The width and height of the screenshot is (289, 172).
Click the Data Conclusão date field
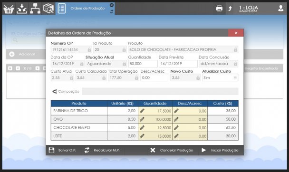pyautogui.click(x=218, y=64)
